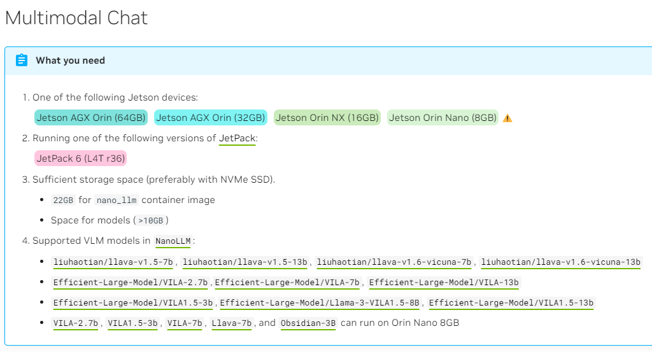The width and height of the screenshot is (652, 352).
Task: Click text 'Supported VLM models in'
Action: point(92,241)
